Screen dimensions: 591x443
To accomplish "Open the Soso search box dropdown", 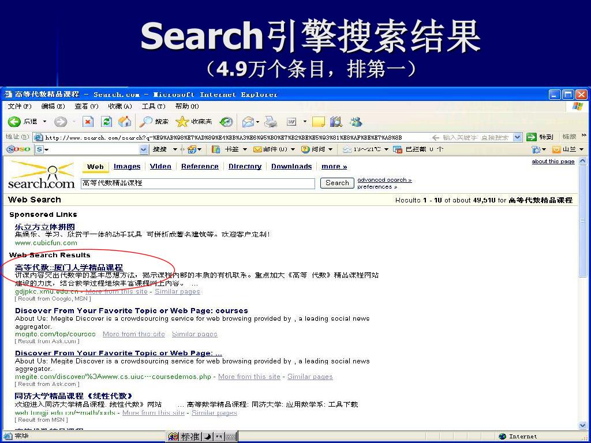I will (144, 149).
